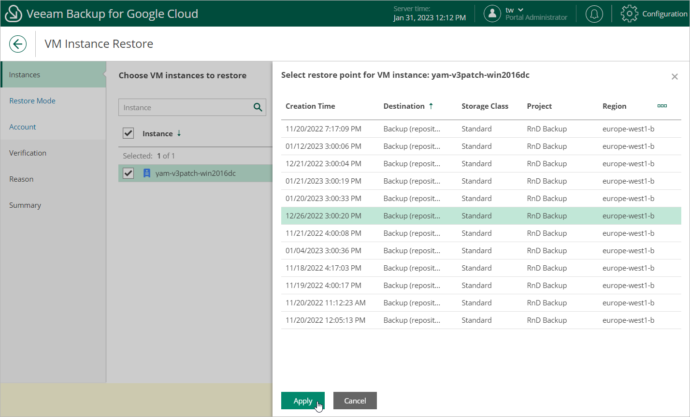Click the 'Selected: 1 of 1' counter text
The width and height of the screenshot is (690, 417).
(149, 156)
